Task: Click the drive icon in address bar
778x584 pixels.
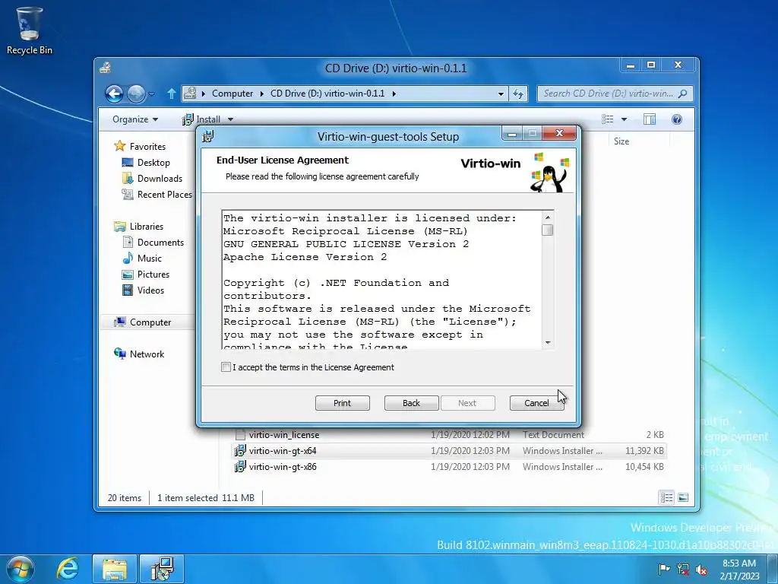Action: [x=189, y=94]
